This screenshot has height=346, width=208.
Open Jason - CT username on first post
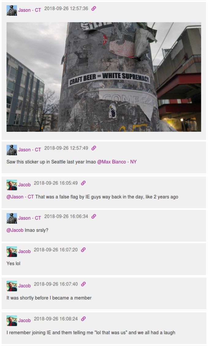point(29,10)
